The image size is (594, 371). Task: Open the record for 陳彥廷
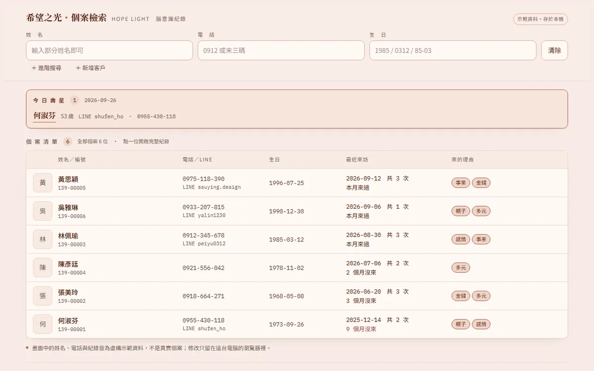click(297, 268)
